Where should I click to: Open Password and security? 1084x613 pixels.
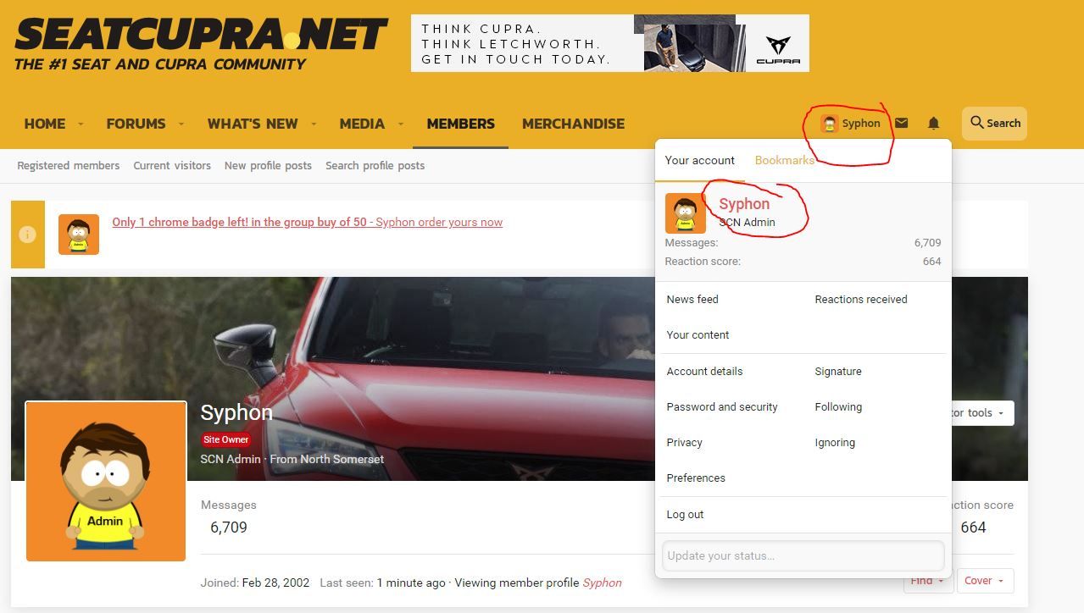722,407
